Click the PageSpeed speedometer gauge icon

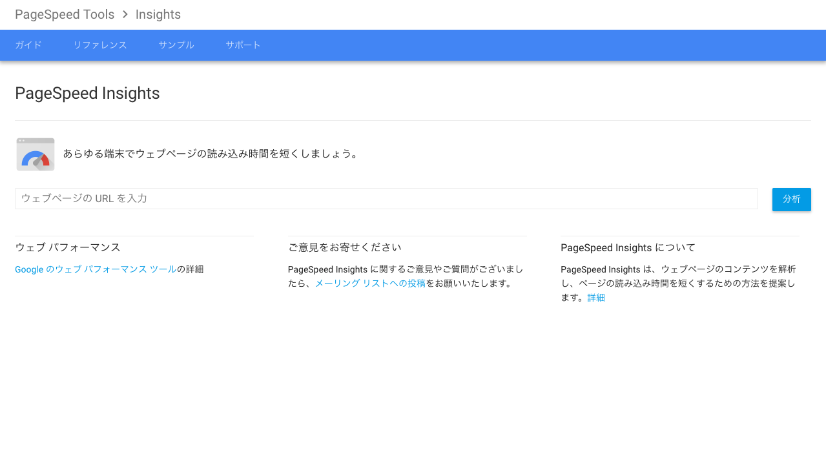[36, 154]
